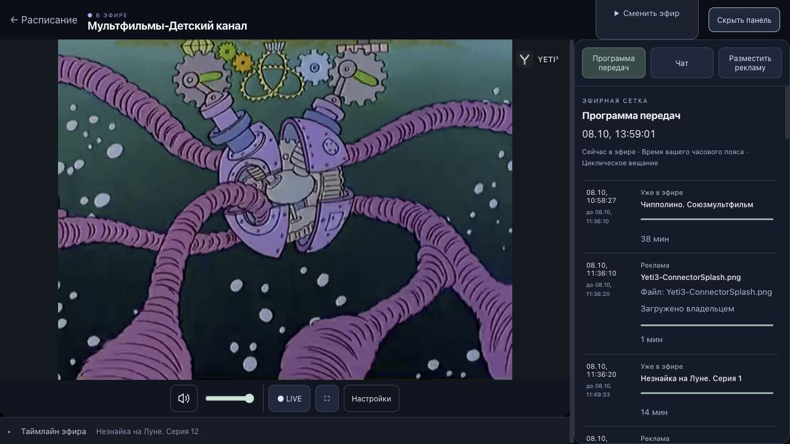Enter fullscreen with the expand icon
This screenshot has height=444, width=790.
(327, 398)
